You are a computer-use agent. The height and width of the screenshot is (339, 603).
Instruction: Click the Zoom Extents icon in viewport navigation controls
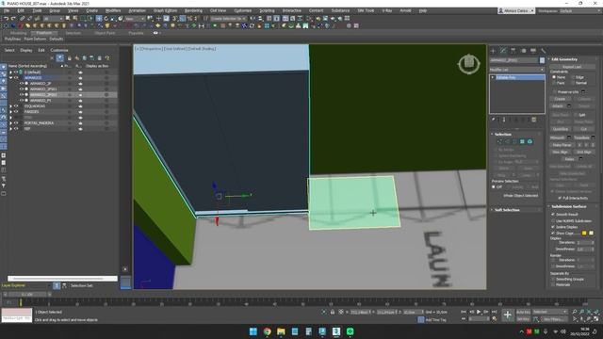589,312
